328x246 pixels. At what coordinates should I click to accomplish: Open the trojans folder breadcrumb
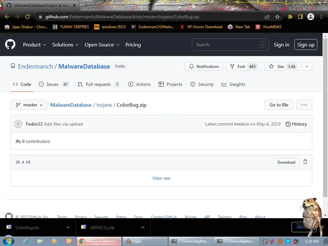pyautogui.click(x=104, y=105)
